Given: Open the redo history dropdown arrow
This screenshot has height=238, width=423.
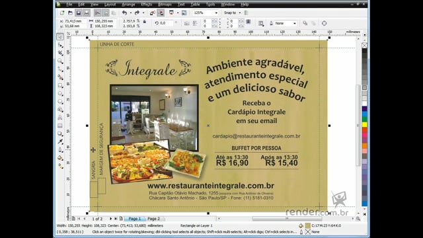Looking at the screenshot, I should tap(143, 13).
